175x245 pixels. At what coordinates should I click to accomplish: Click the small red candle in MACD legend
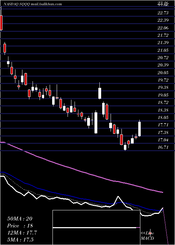tap(150, 233)
